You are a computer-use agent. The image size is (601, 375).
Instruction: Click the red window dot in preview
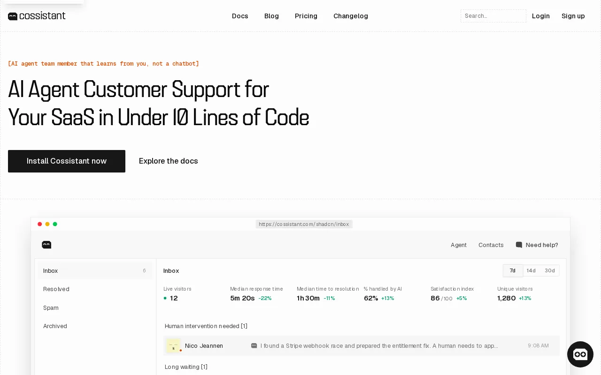coord(40,224)
